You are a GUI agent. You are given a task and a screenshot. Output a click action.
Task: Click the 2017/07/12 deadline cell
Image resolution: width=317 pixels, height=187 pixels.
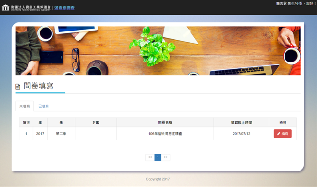(241, 134)
